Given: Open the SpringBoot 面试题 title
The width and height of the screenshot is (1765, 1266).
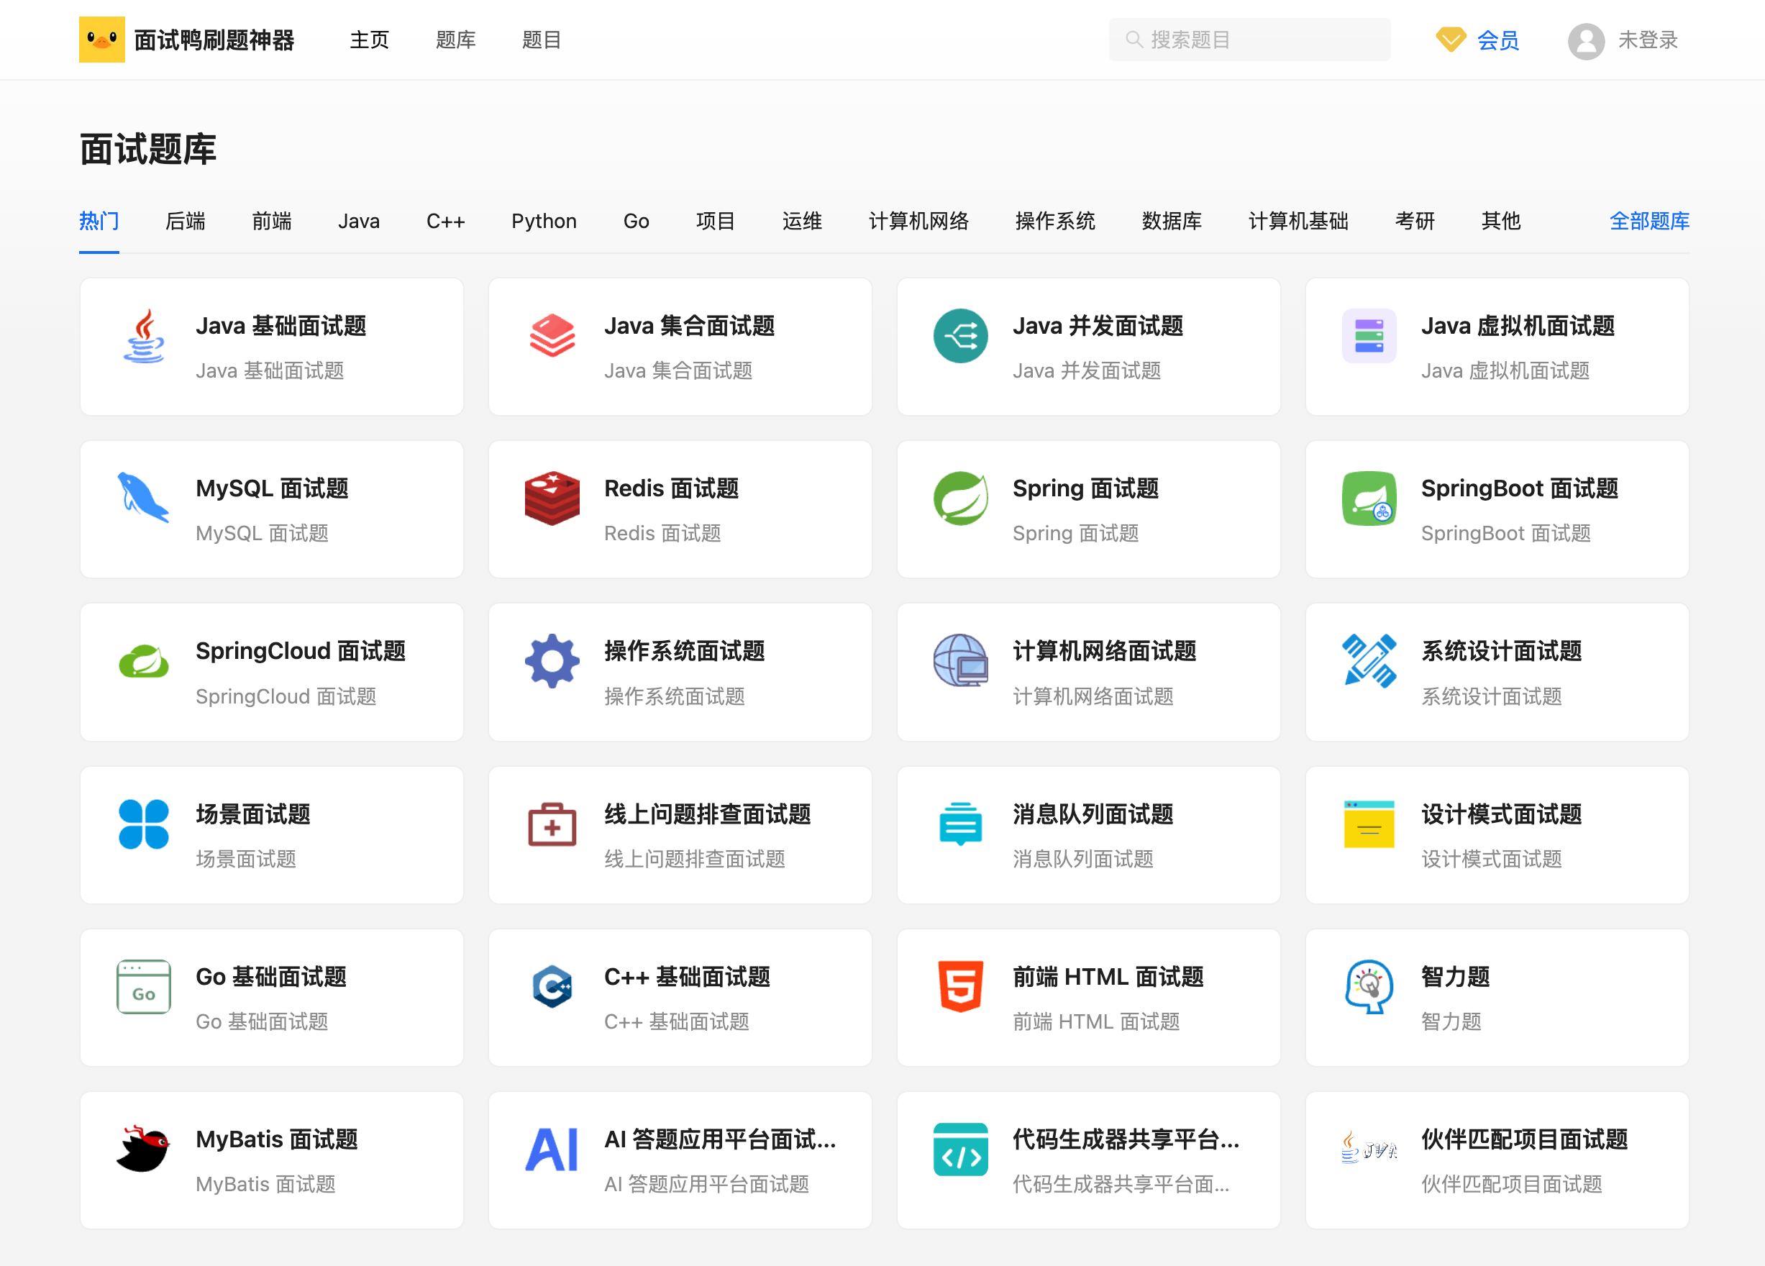Looking at the screenshot, I should [x=1519, y=488].
